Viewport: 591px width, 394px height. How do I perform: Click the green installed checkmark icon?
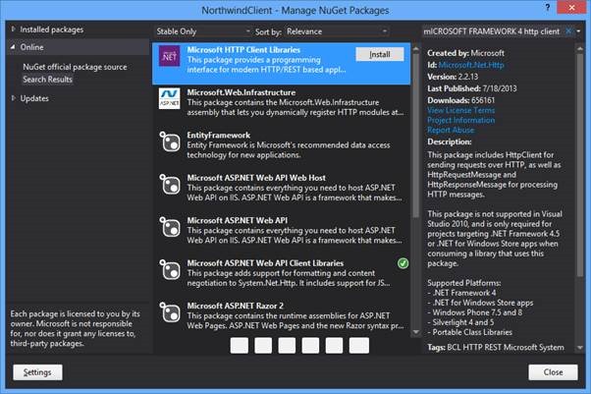[403, 263]
